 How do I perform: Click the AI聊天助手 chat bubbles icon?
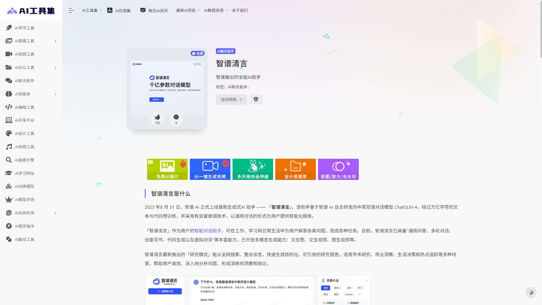9,80
